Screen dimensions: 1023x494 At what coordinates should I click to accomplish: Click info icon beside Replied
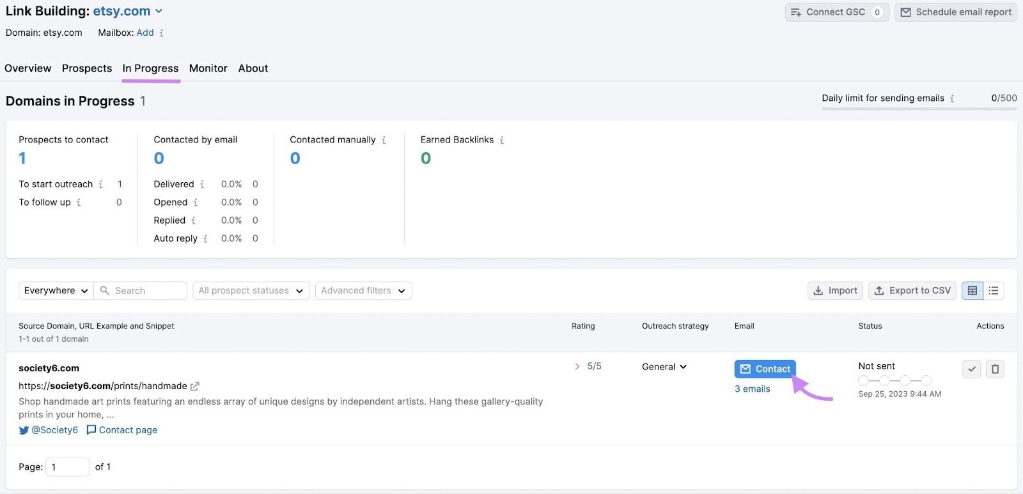(193, 220)
